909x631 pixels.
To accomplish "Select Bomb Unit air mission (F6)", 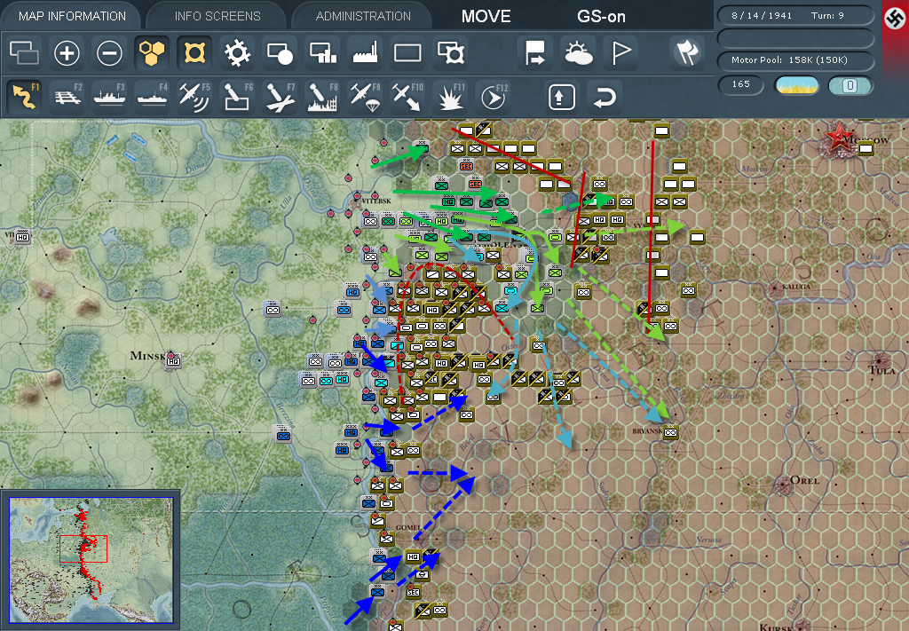I will pos(238,96).
